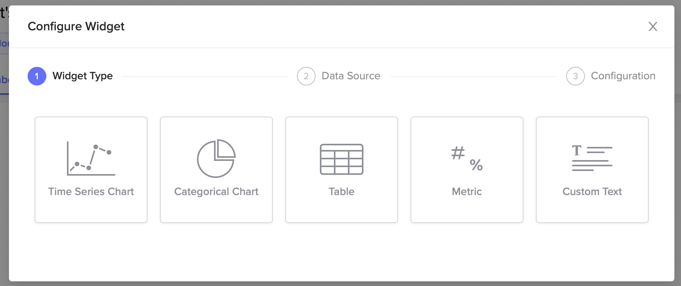Pick the Table grid icon
The width and height of the screenshot is (681, 286).
[342, 159]
